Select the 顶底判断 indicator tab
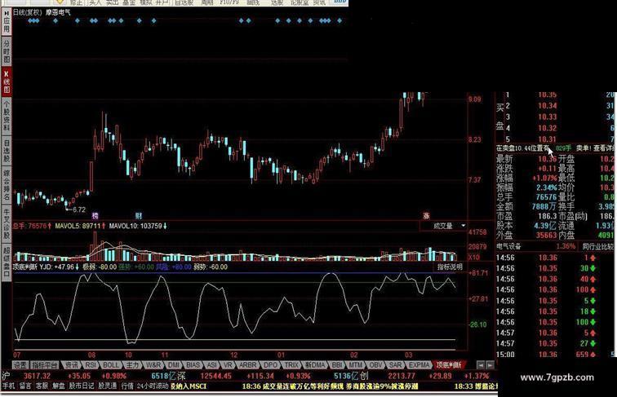 [x=449, y=365]
